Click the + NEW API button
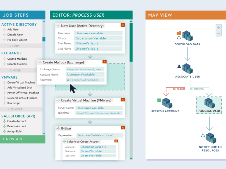The image size is (226, 169). (x=23, y=139)
